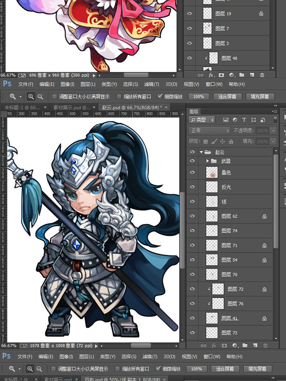Filter layers by type (T) icon
The height and width of the screenshot is (381, 286).
click(244, 120)
